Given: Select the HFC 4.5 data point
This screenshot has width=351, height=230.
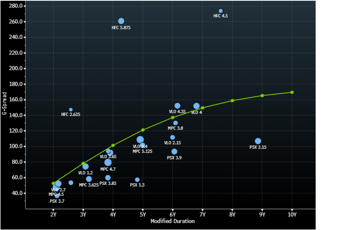Looking at the screenshot, I should point(221,11).
